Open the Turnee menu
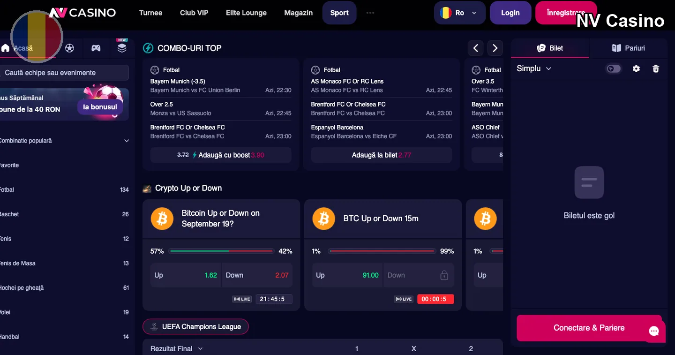This screenshot has width=675, height=355. pos(151,13)
